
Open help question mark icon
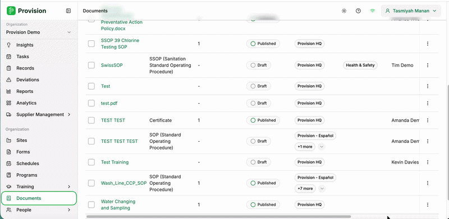358,11
